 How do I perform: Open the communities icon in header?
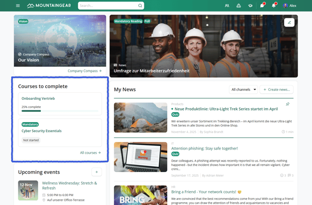pos(238,6)
